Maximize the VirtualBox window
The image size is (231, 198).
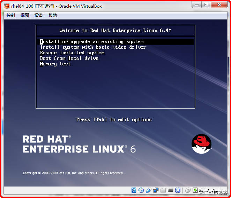(x=206, y=5)
